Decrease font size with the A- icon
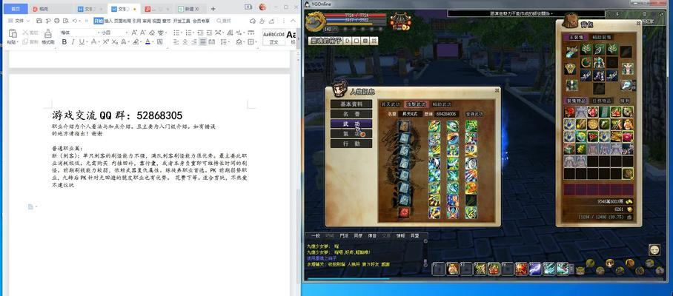The image size is (673, 296). tap(143, 33)
